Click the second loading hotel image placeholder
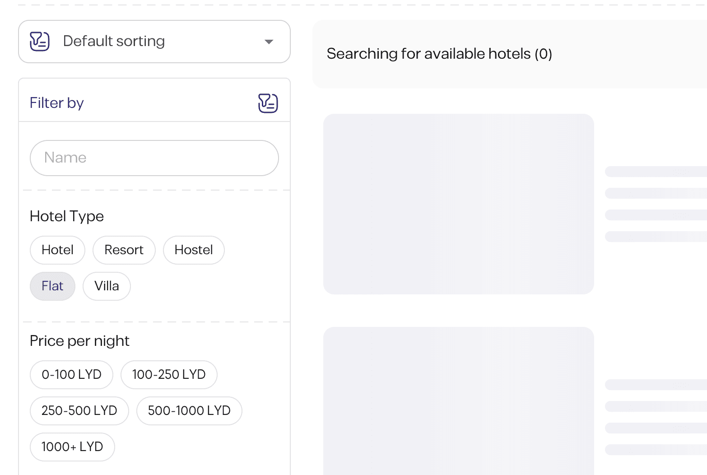 pos(458,401)
